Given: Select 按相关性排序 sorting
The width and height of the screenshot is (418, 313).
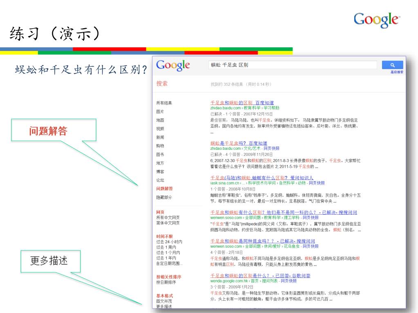Looking at the screenshot, I should coord(168,277).
